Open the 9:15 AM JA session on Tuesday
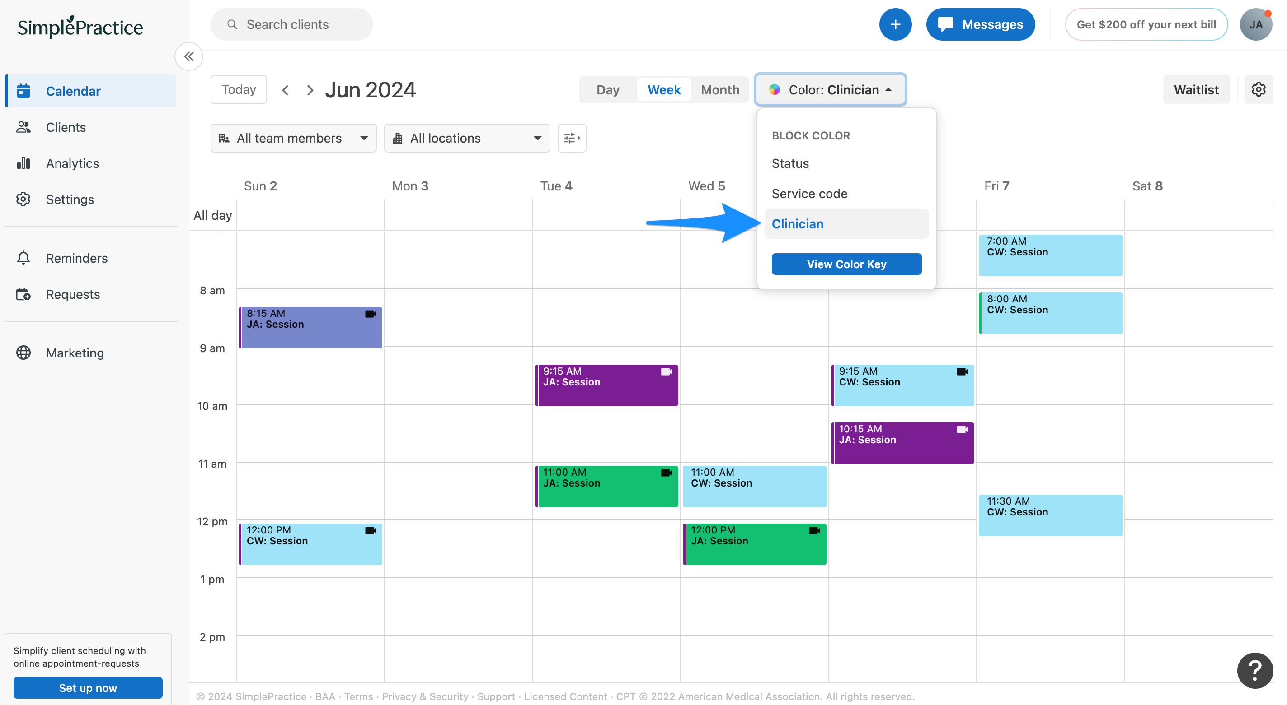The image size is (1287, 705). [606, 385]
